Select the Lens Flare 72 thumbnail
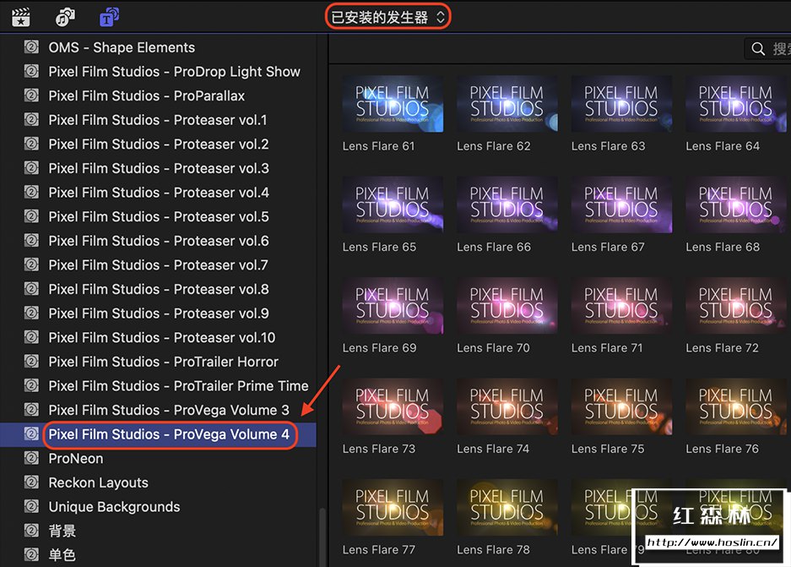The image size is (791, 567). click(x=736, y=305)
